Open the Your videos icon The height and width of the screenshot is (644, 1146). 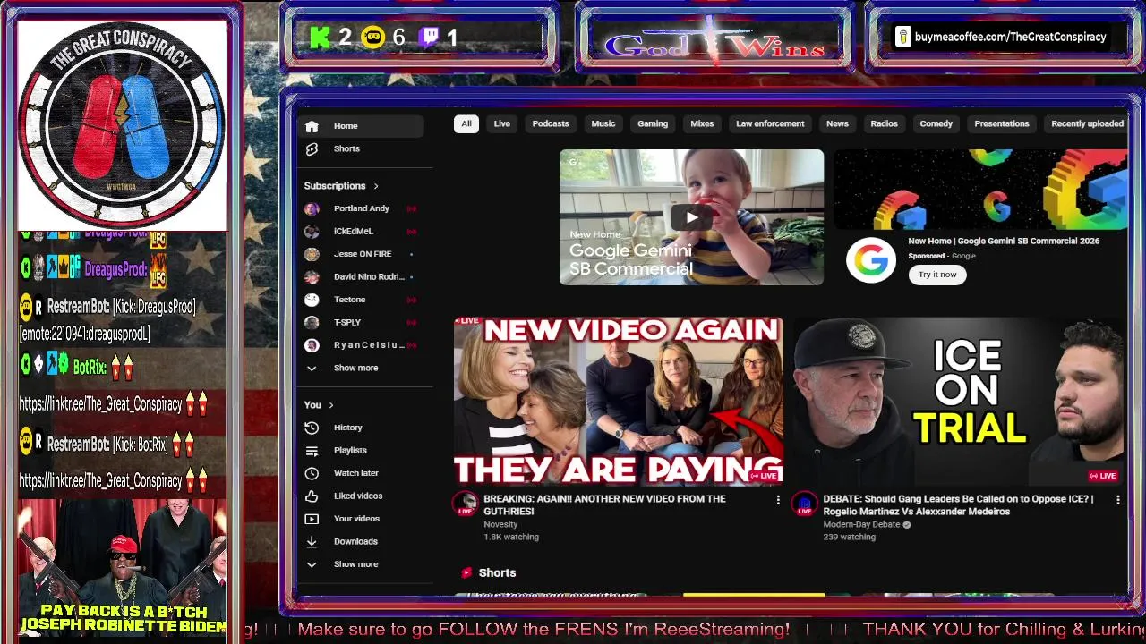[312, 519]
